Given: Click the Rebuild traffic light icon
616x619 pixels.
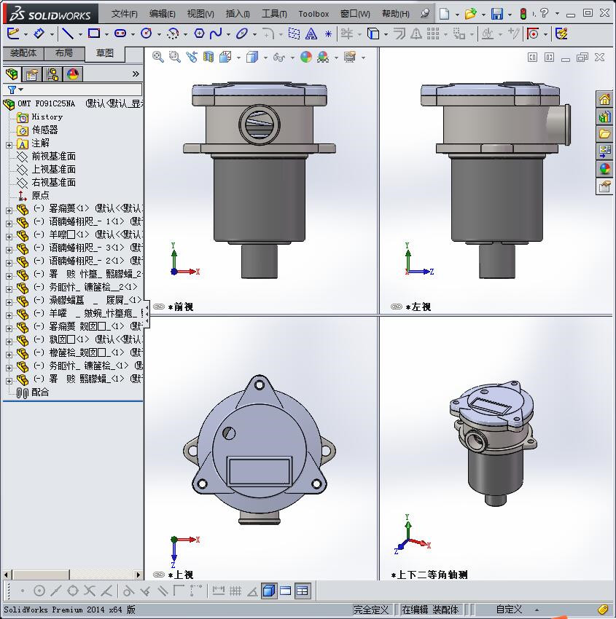Looking at the screenshot, I should tap(523, 14).
